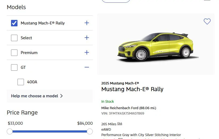Open the Mustang Mach-E Rally listing title
219x139 pixels.
click(132, 89)
